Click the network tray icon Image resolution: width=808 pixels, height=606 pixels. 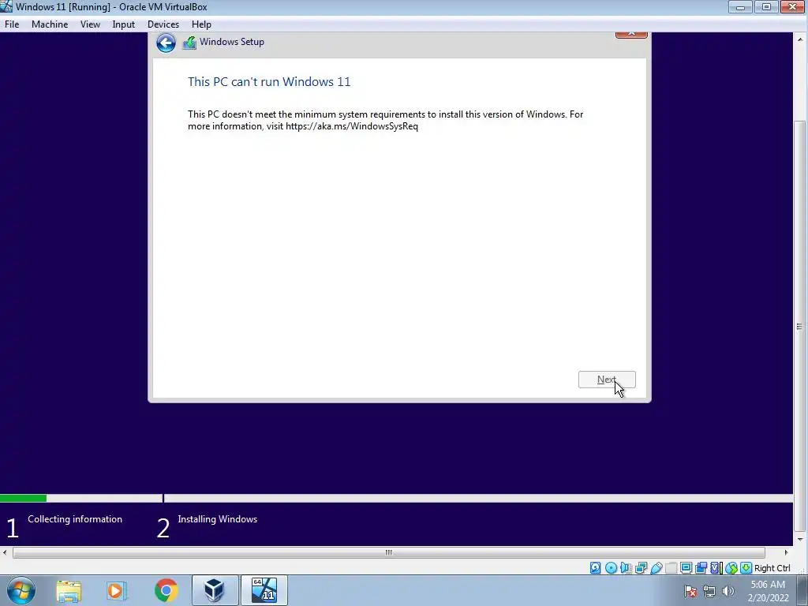click(x=709, y=591)
